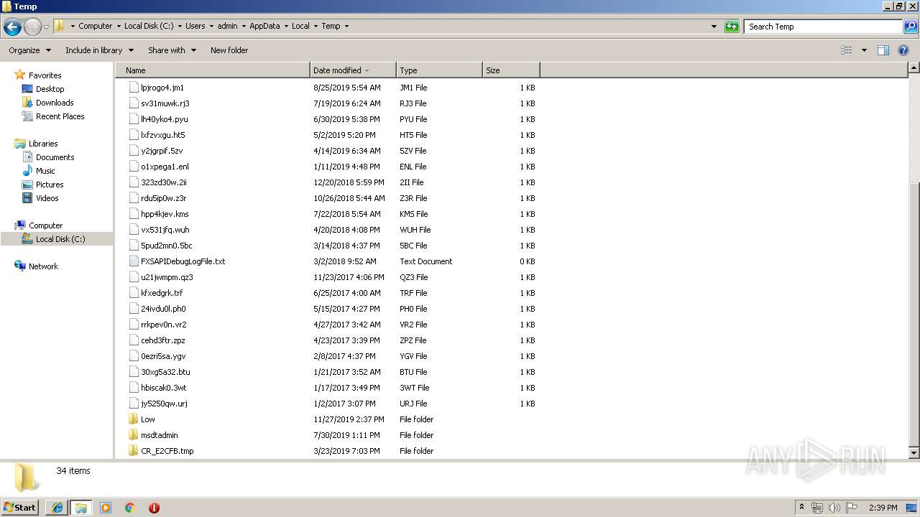Show hidden tray icons arrow
Viewport: 920px width, 517px height.
(801, 508)
